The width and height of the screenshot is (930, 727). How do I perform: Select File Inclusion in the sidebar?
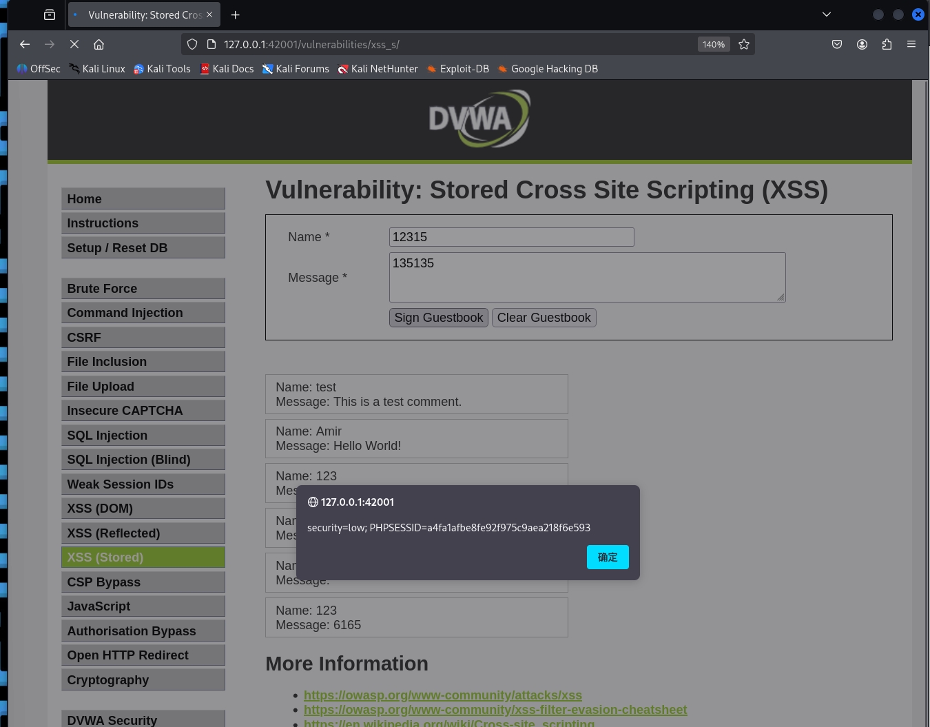tap(143, 362)
